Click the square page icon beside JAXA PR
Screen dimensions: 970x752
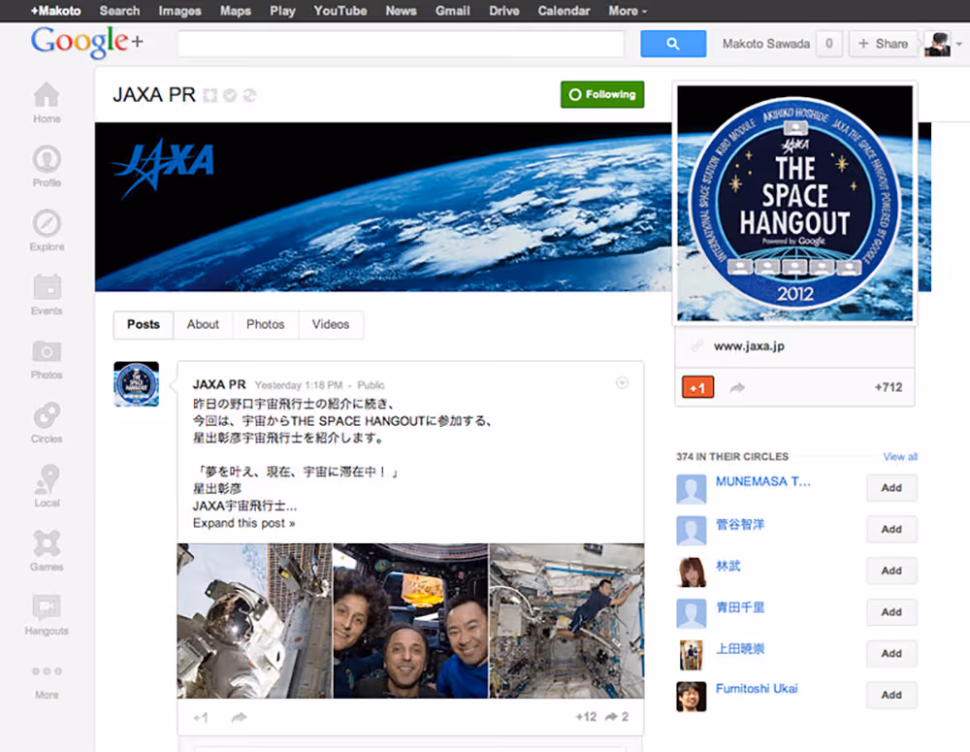click(210, 95)
